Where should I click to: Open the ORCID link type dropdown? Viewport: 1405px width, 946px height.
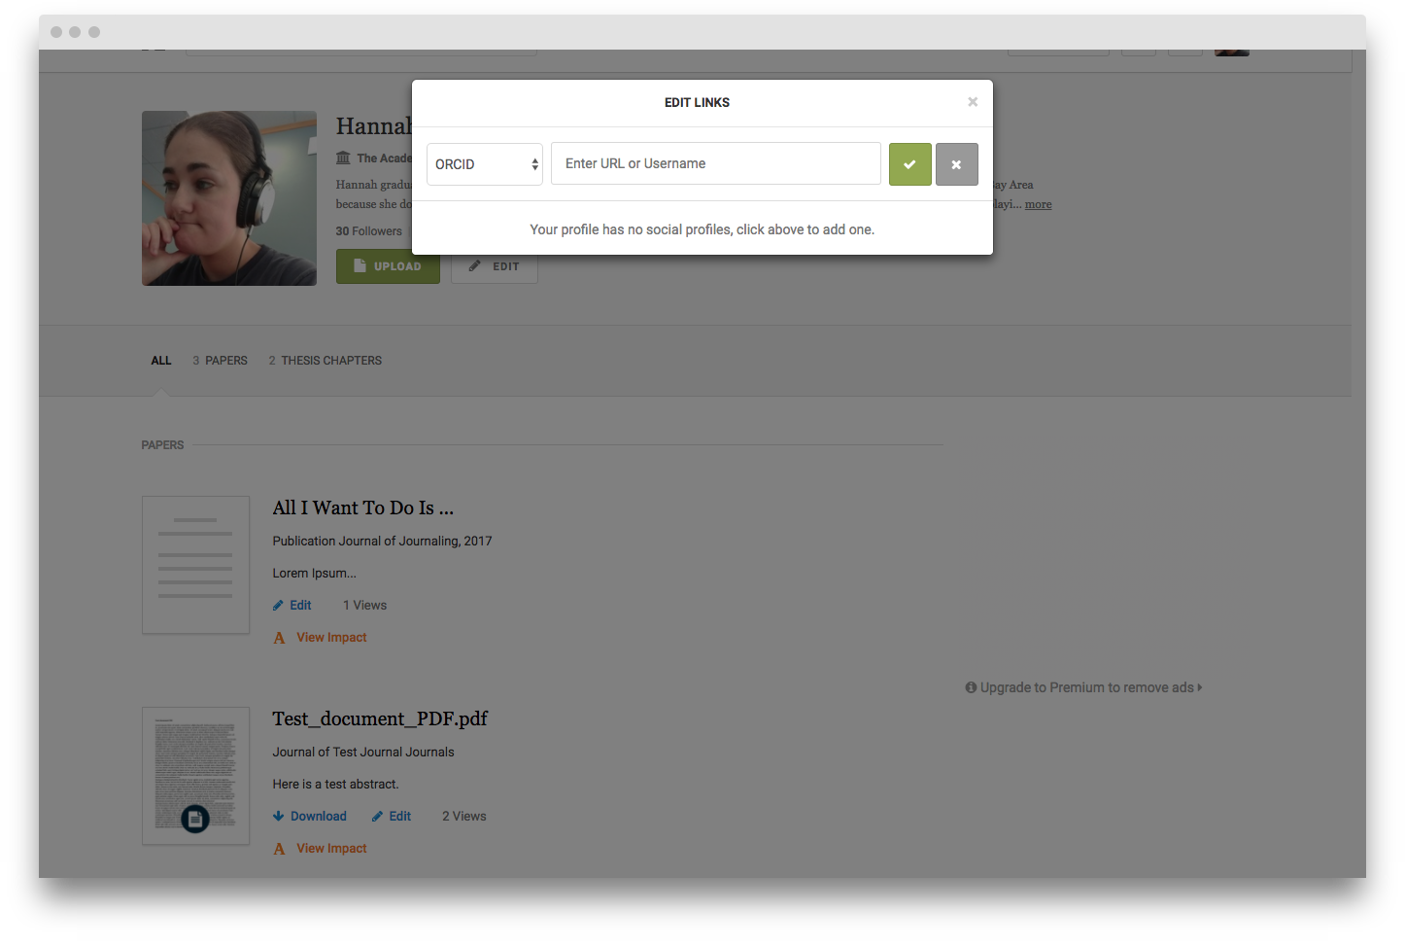(x=485, y=164)
